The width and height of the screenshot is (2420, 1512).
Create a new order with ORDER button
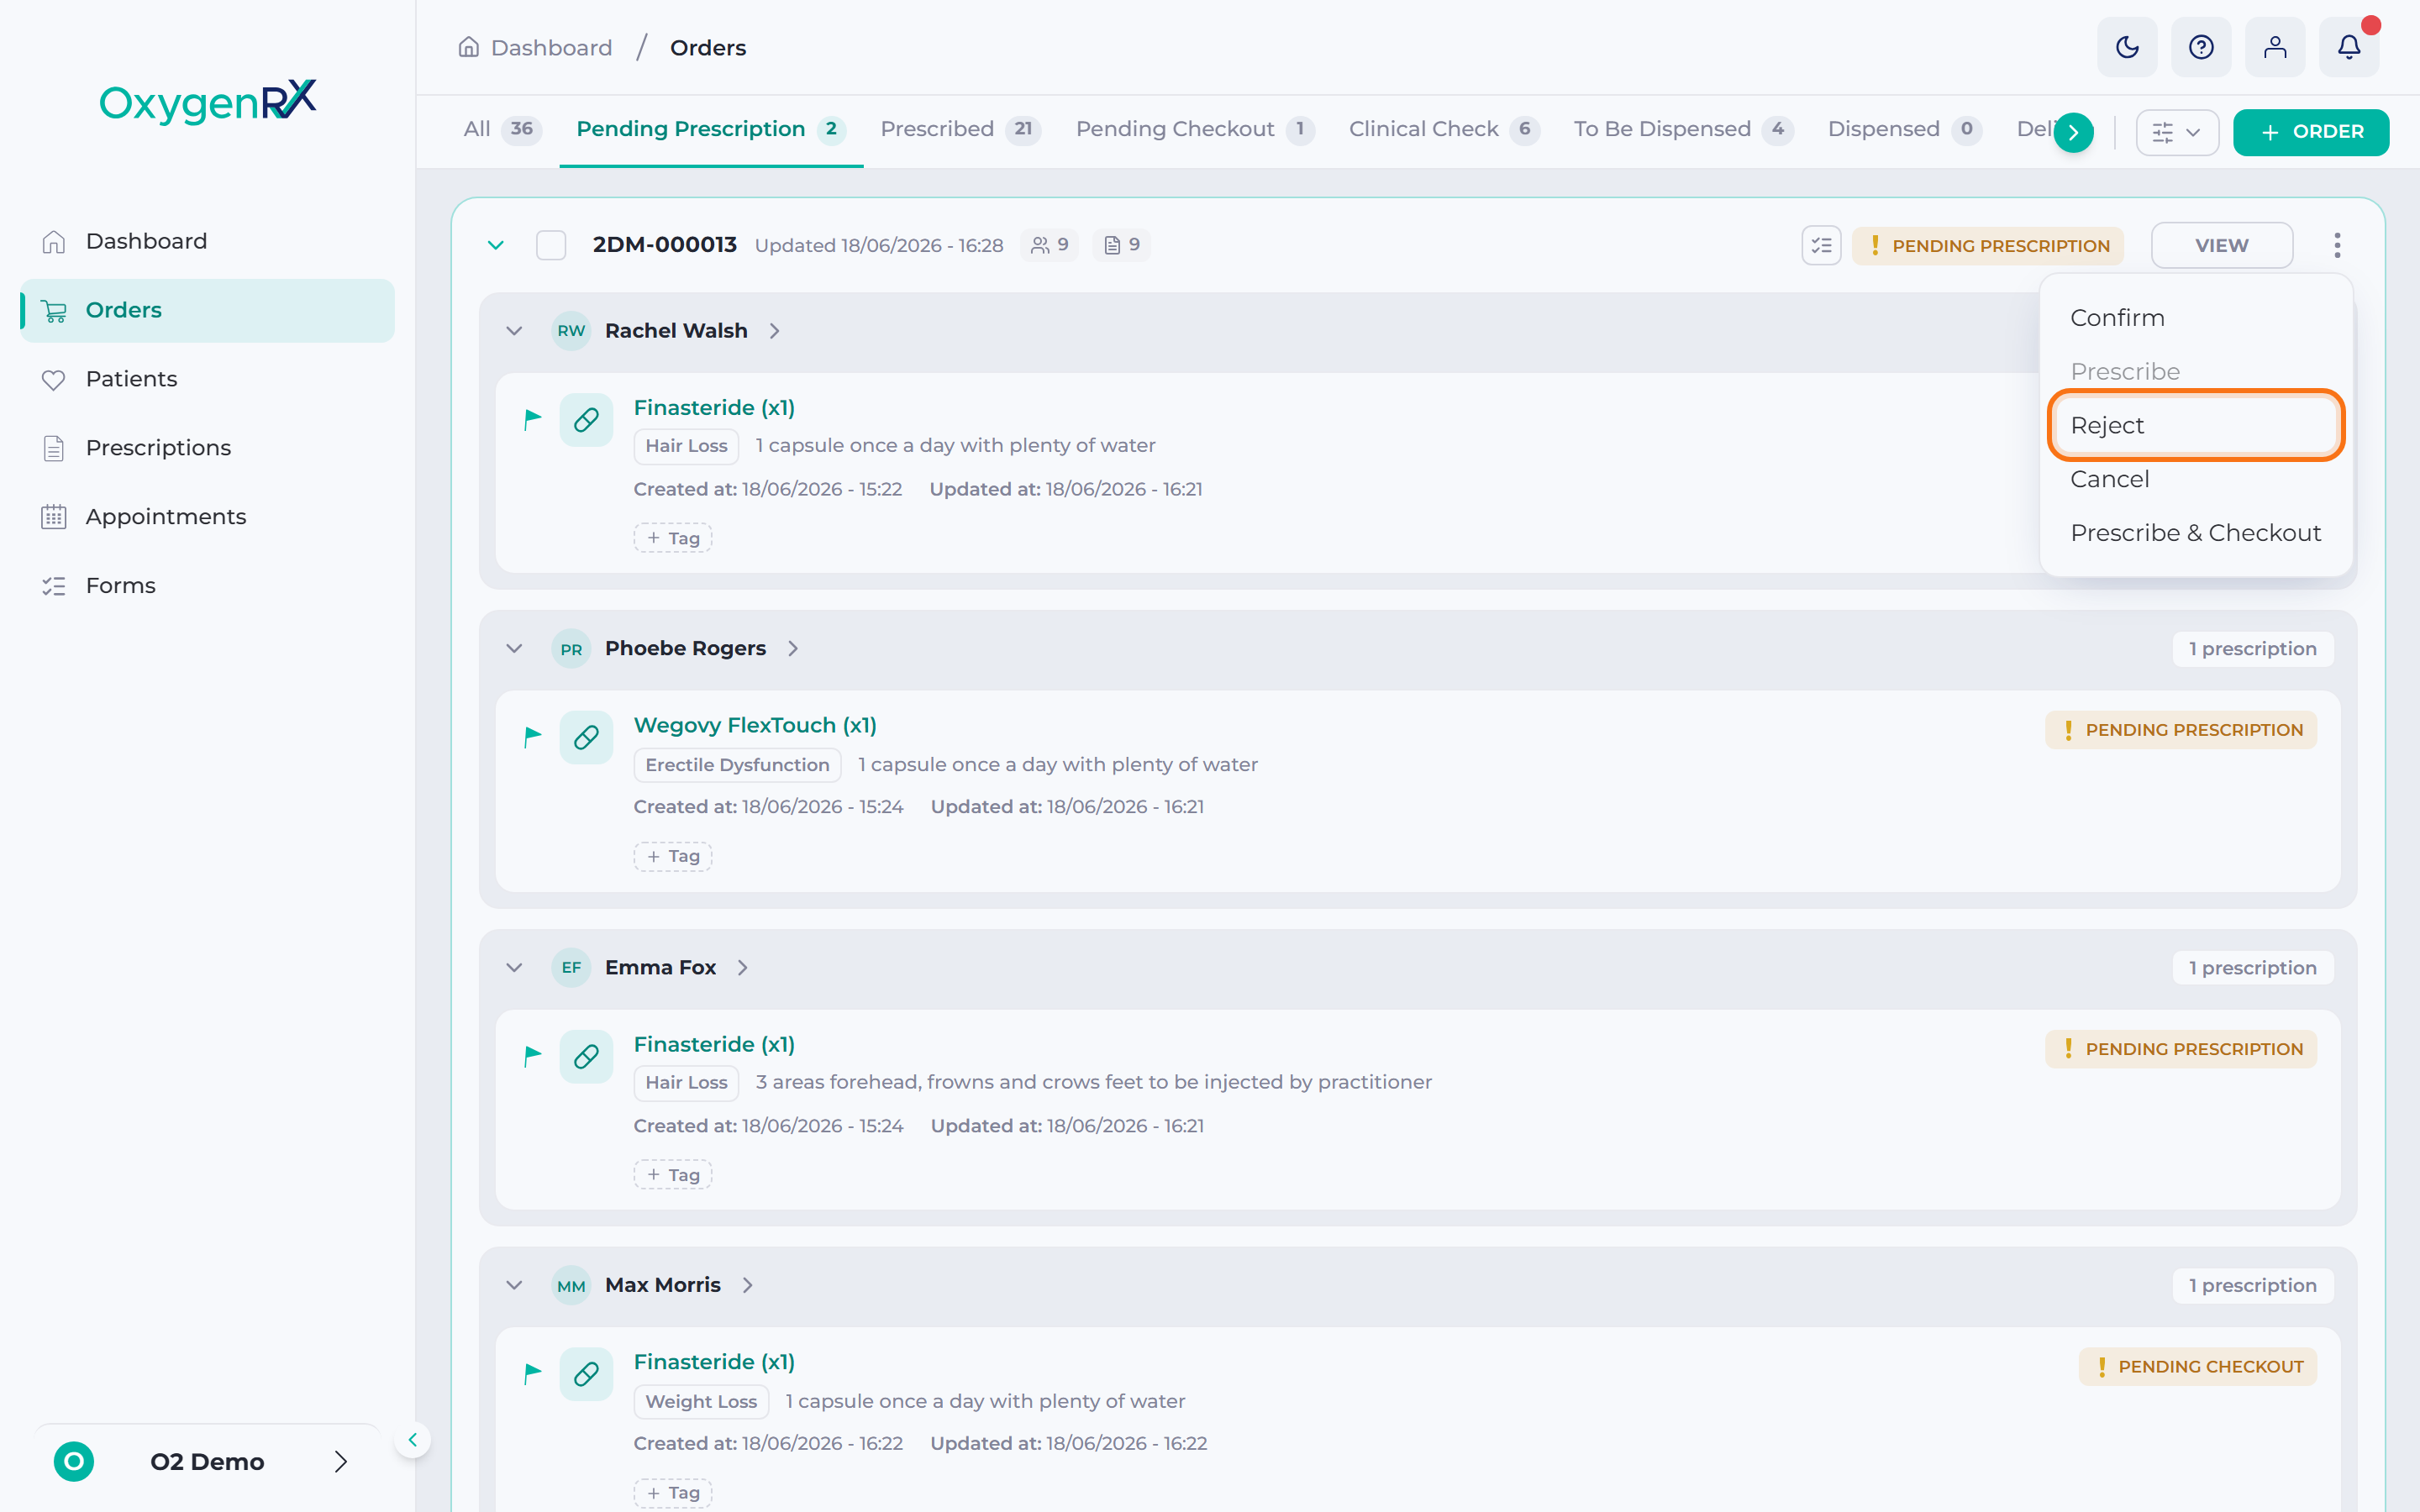pyautogui.click(x=2311, y=132)
